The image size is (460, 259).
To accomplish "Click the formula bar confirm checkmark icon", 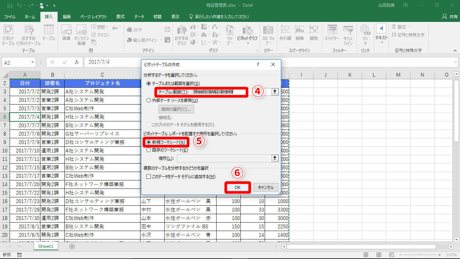I will click(65, 62).
